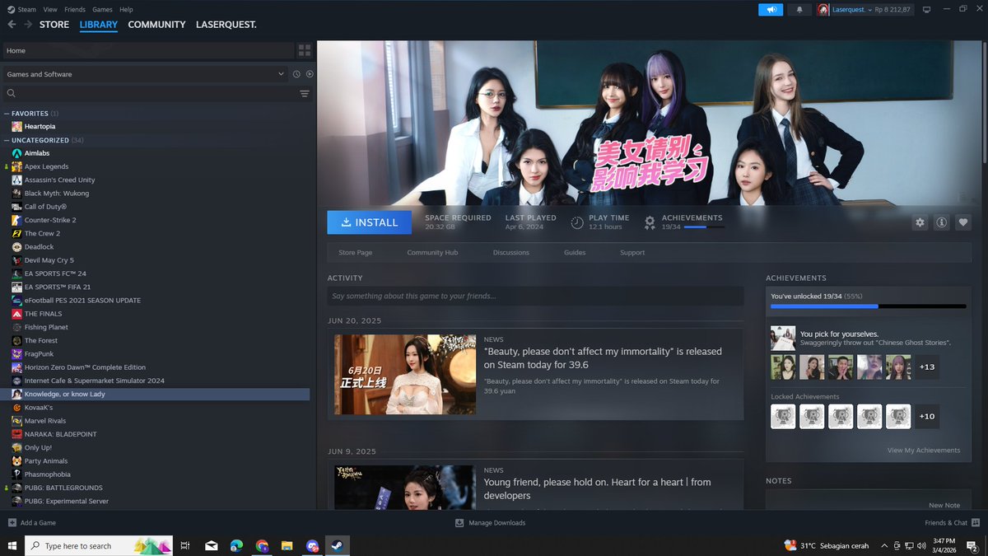Screen dimensions: 988x556
Task: Click the announcements megaphone button
Action: tap(771, 10)
